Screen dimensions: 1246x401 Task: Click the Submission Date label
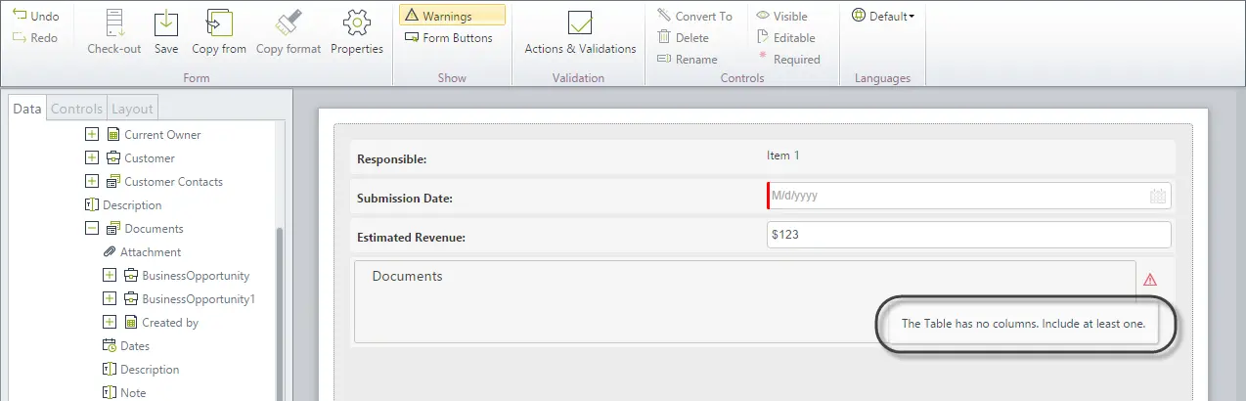click(x=405, y=199)
